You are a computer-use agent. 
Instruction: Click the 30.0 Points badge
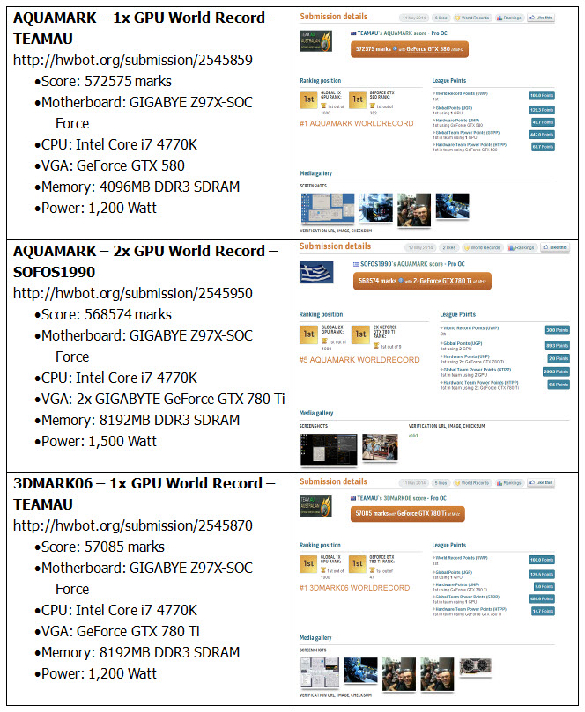(557, 330)
